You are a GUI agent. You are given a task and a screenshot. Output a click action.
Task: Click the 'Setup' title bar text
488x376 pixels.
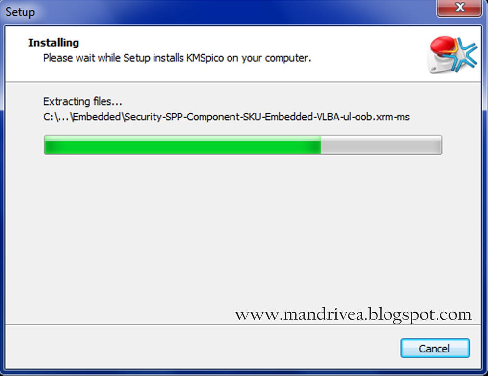pos(20,12)
